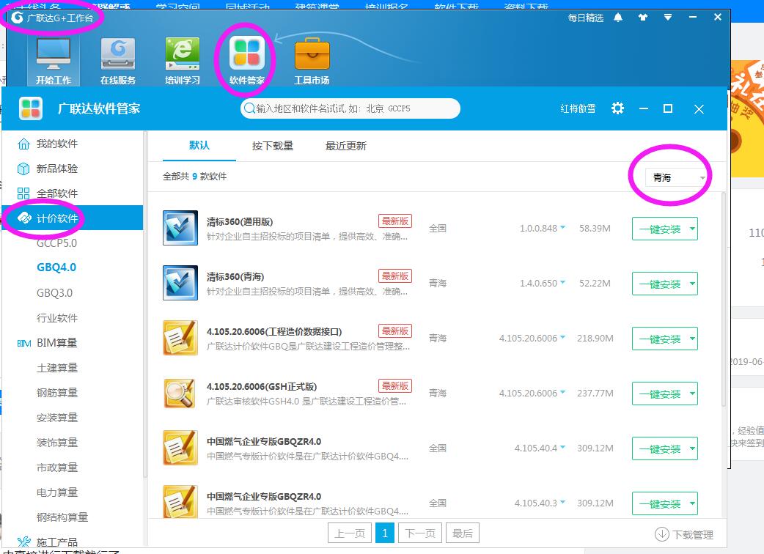
Task: Switch to 默认 sort tab
Action: coord(199,146)
